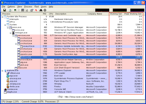The width and height of the screenshot is (146, 104).
Task: Sort by the Company Name column header
Action: (x=97, y=14)
